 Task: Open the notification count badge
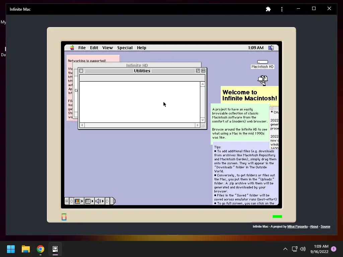pos(334,249)
